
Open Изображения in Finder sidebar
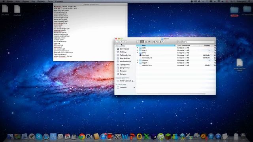(125, 62)
